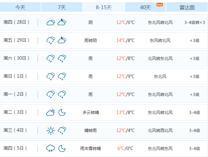Image resolution: width=208 pixels, height=157 pixels.
Task: Click night cloudy-moon icon for 周五 29日
Action: click(x=62, y=40)
